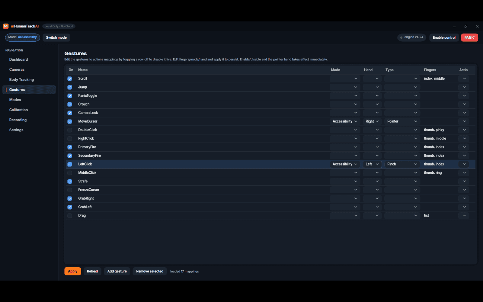
Task: Open the Type dropdown for MoveCursor
Action: click(x=402, y=121)
